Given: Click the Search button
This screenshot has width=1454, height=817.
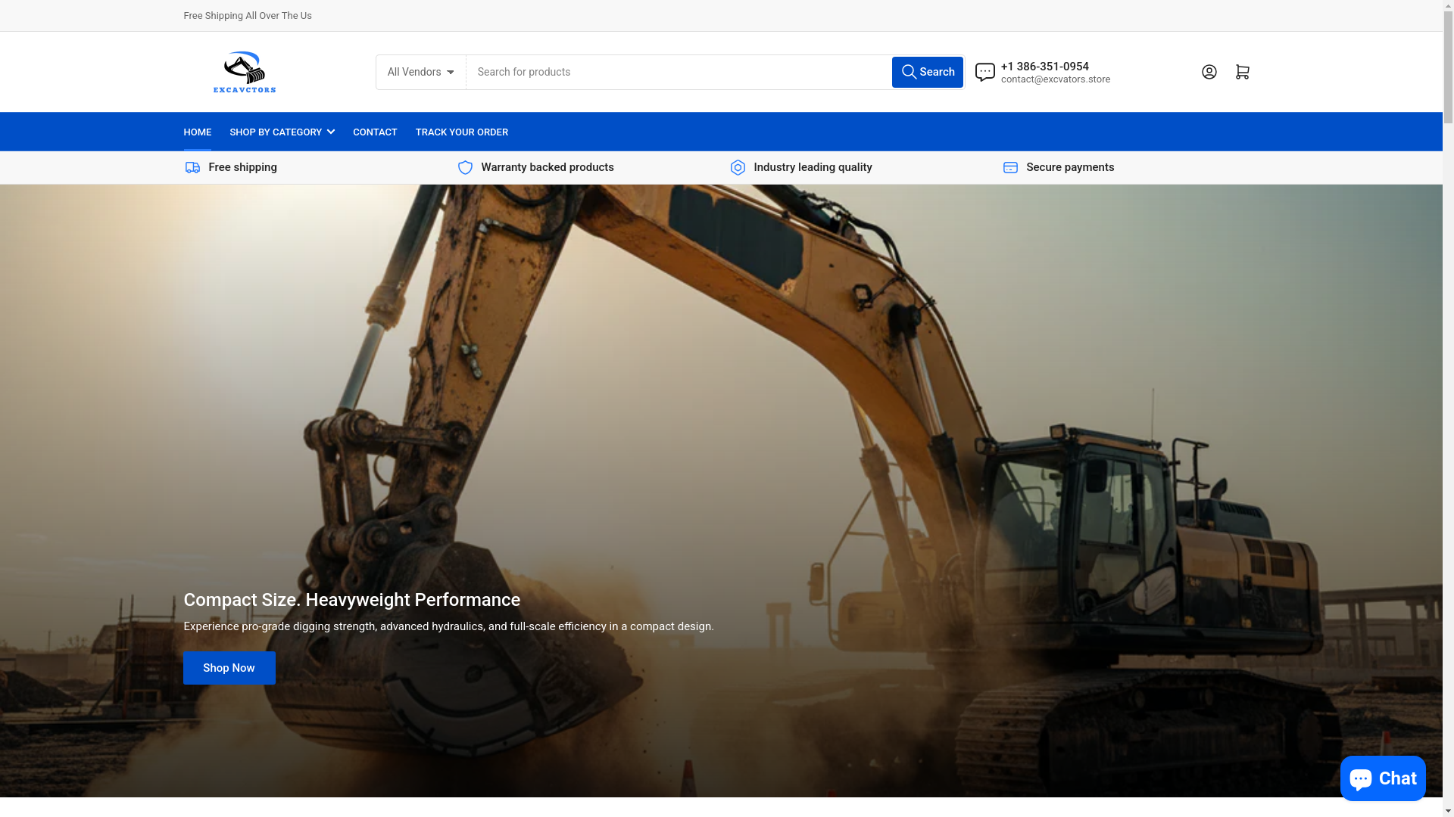Looking at the screenshot, I should point(927,72).
